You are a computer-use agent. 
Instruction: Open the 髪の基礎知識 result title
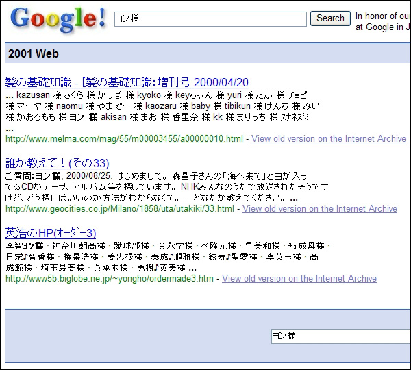click(127, 82)
